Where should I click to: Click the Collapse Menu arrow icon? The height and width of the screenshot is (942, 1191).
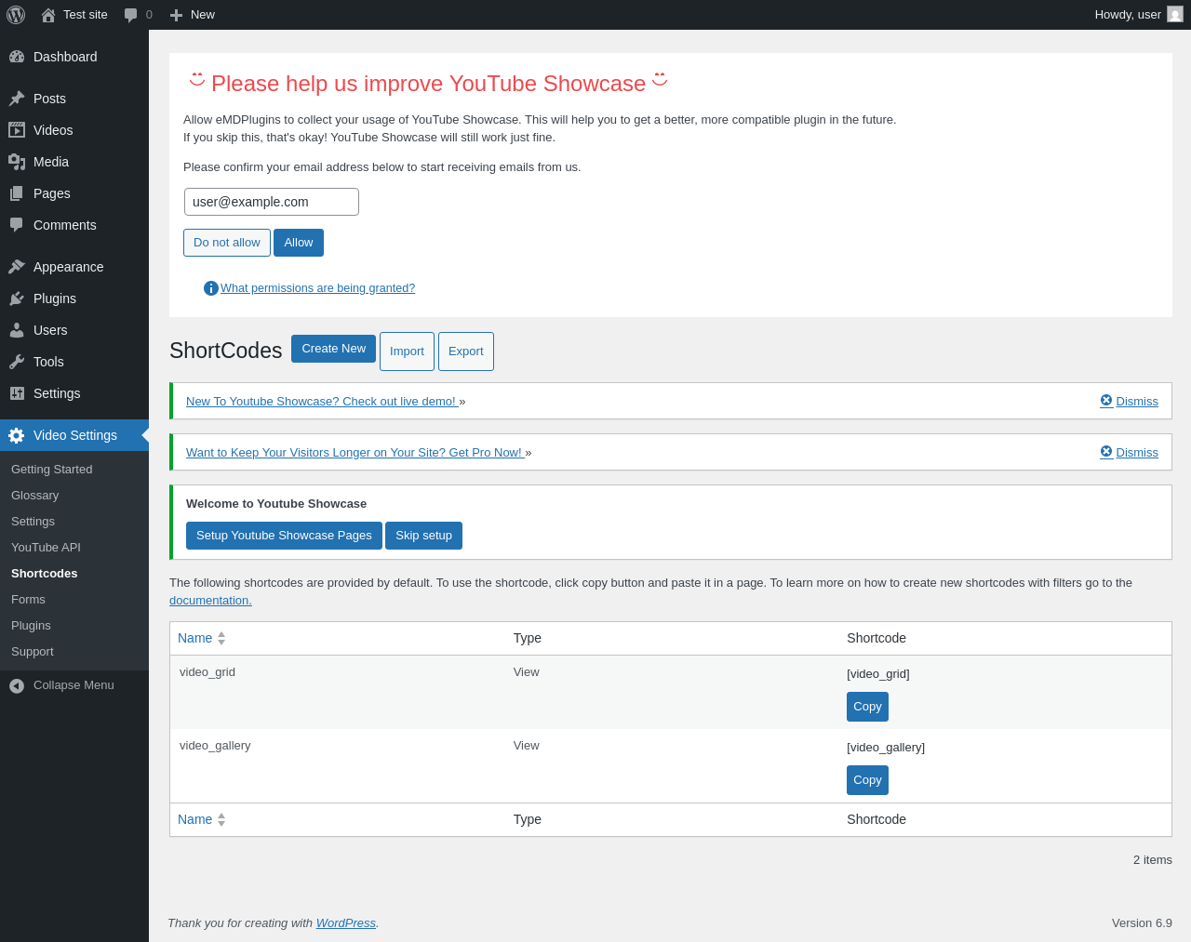[x=17, y=686]
